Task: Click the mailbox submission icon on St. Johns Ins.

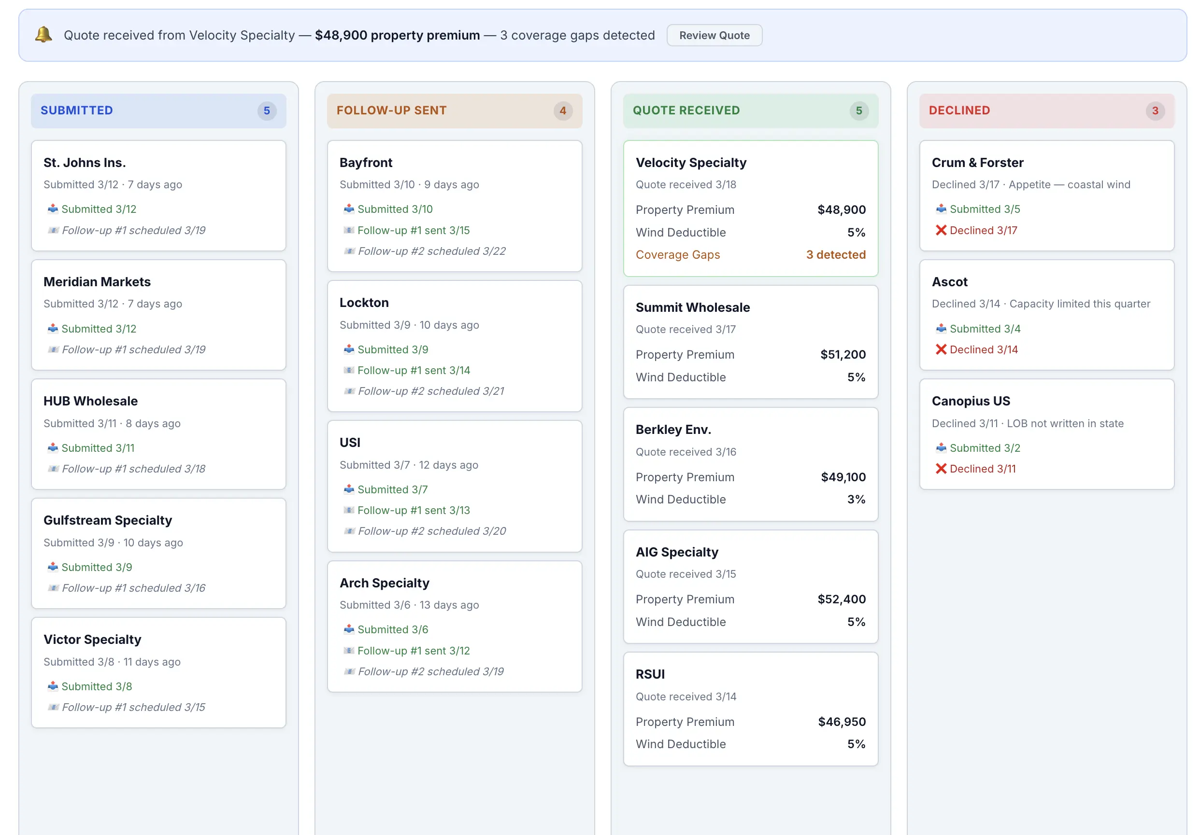Action: [53, 209]
